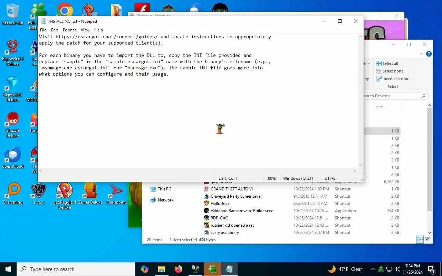This screenshot has height=276, width=442.
Task: Select the Bejeweled Deluxe diamond icon
Action: tap(13, 89)
